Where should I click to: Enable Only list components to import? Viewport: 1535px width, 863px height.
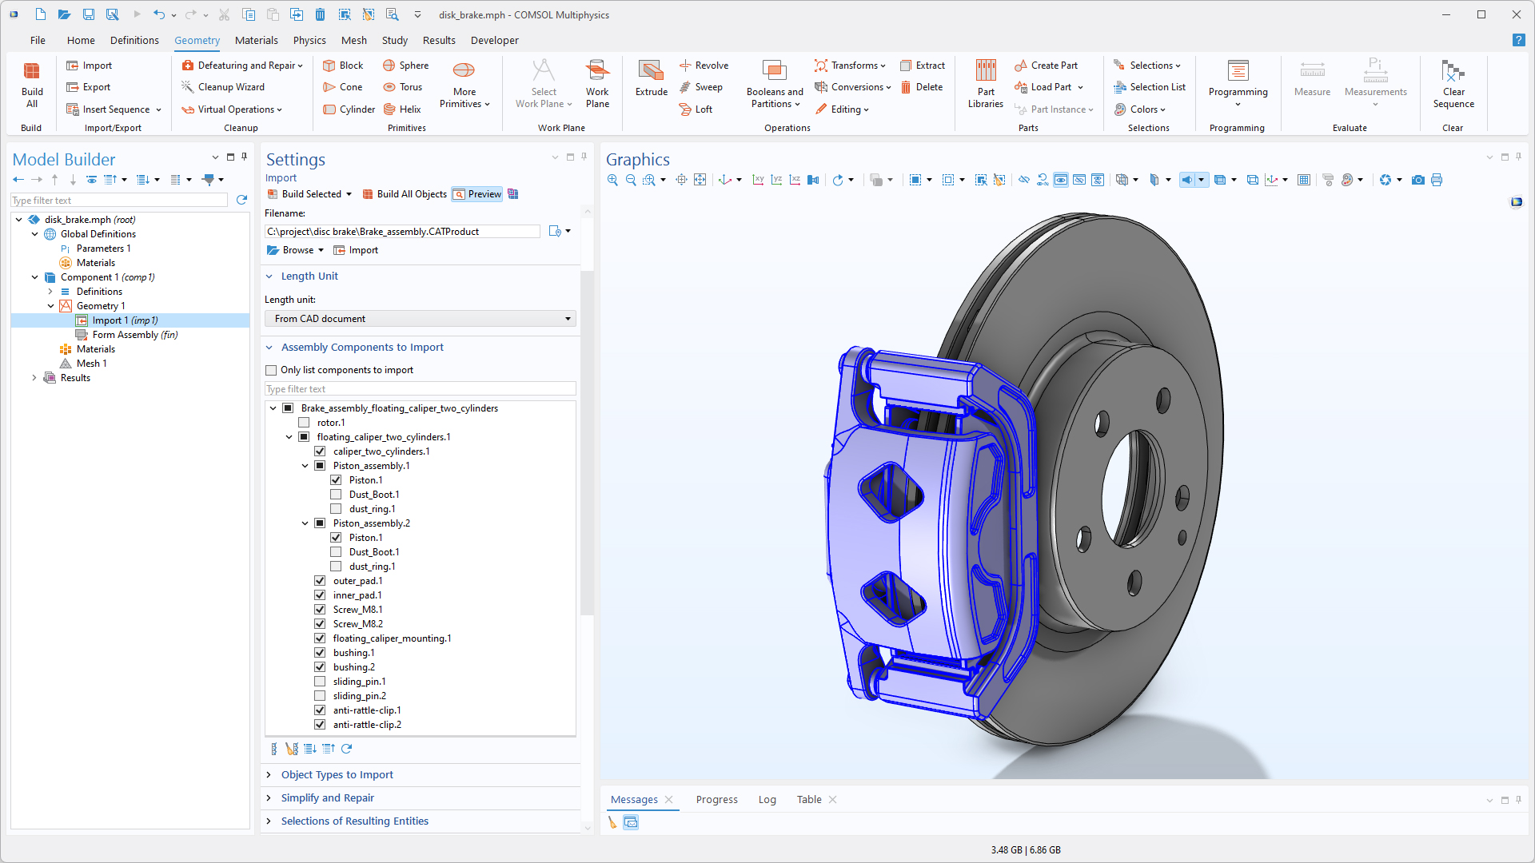click(x=271, y=370)
